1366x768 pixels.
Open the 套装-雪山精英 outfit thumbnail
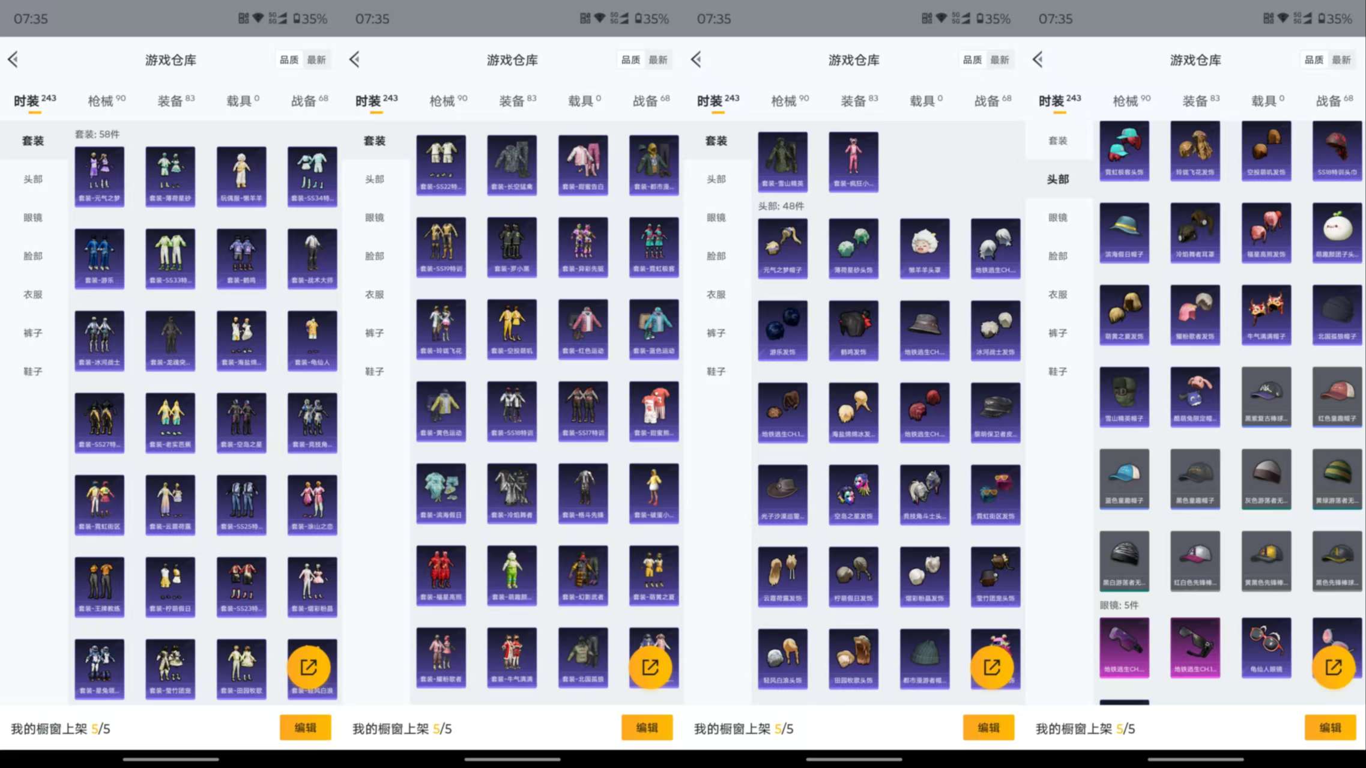click(x=782, y=161)
